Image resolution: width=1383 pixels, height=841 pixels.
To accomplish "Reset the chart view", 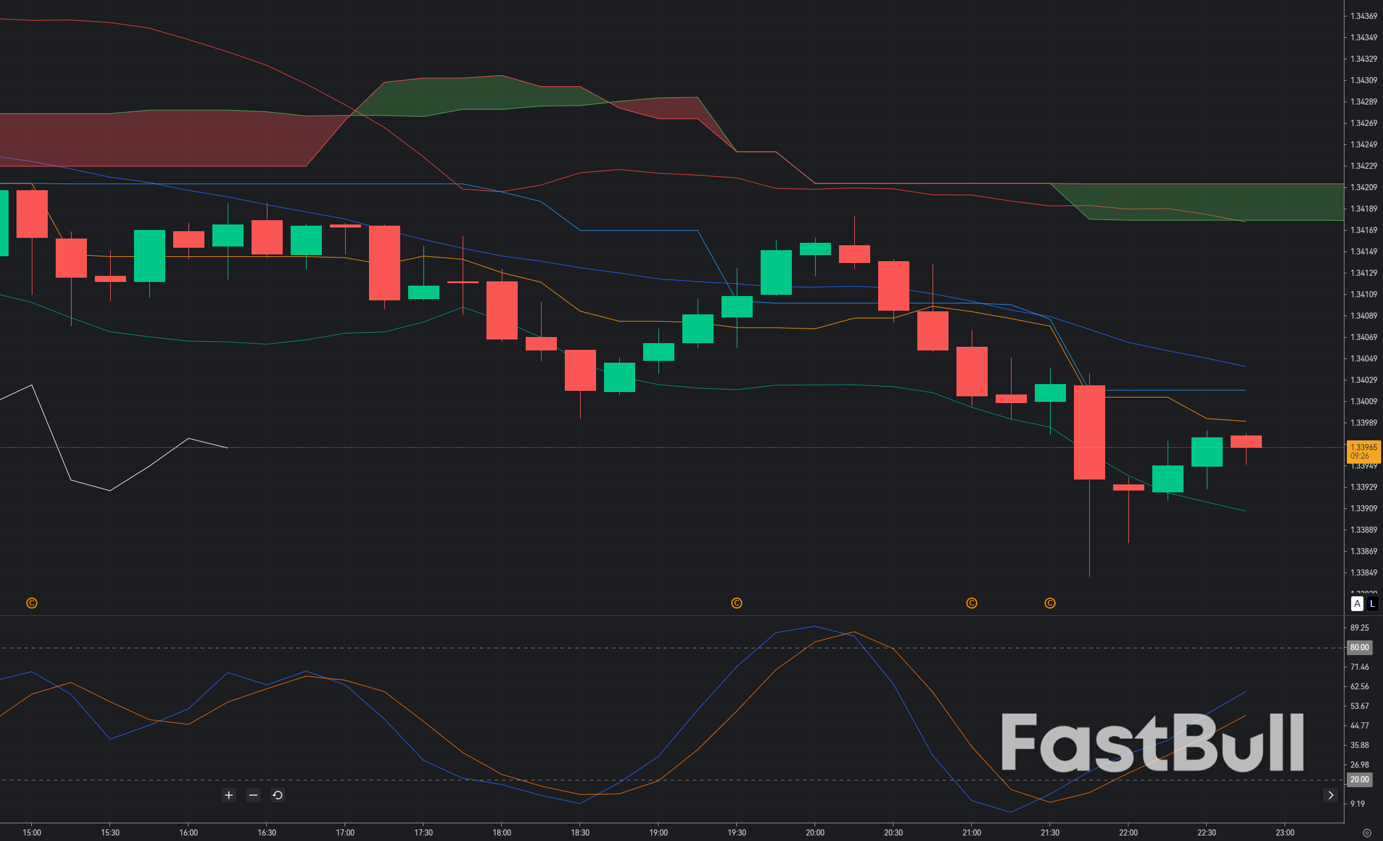I will tap(278, 795).
